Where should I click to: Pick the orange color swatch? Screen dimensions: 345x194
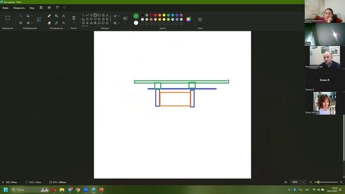(x=160, y=15)
